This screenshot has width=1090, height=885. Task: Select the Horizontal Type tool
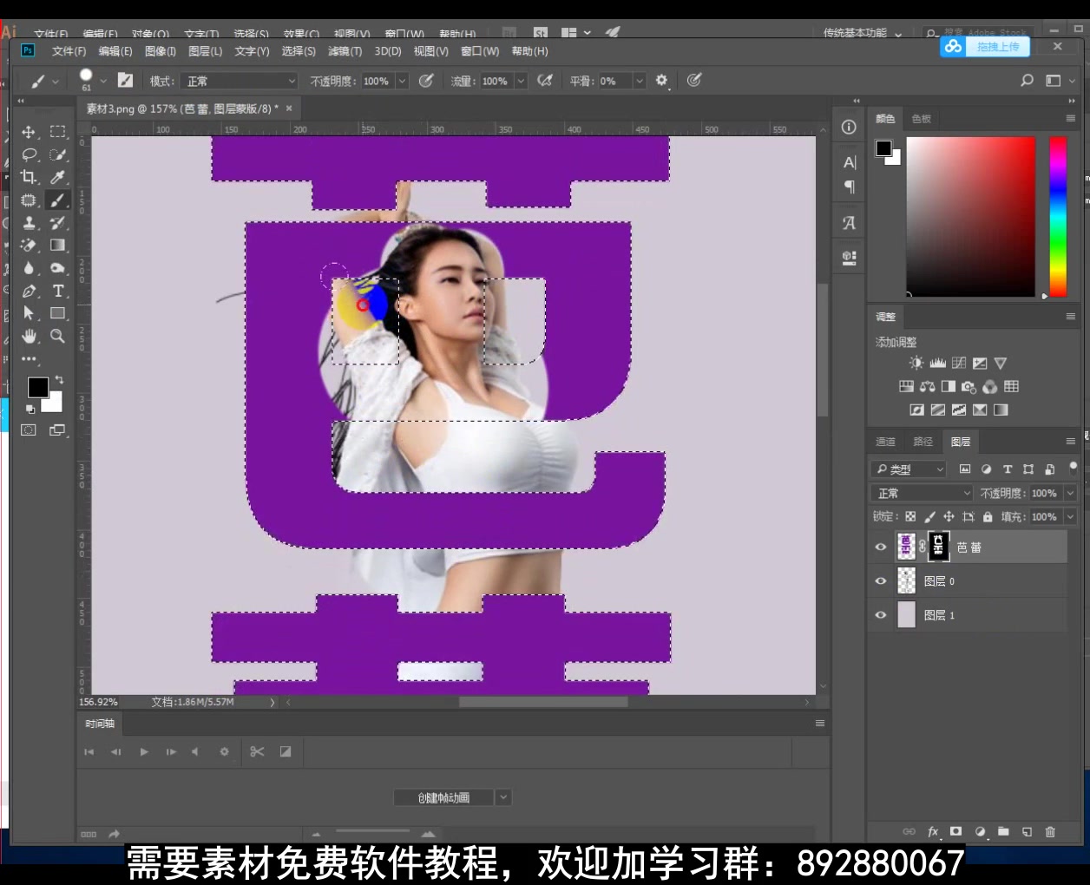pyautogui.click(x=58, y=291)
